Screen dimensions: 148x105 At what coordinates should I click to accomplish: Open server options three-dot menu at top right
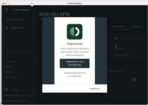(142, 15)
